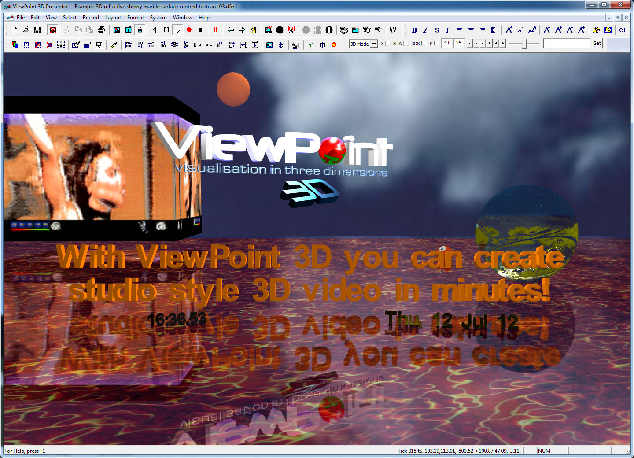Click the Open file folder icon
Viewport: 634px width, 458px height.
[26, 30]
